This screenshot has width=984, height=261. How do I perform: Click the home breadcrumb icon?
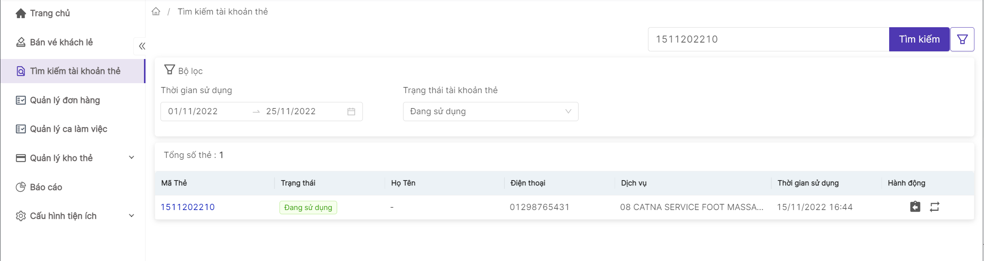[156, 11]
